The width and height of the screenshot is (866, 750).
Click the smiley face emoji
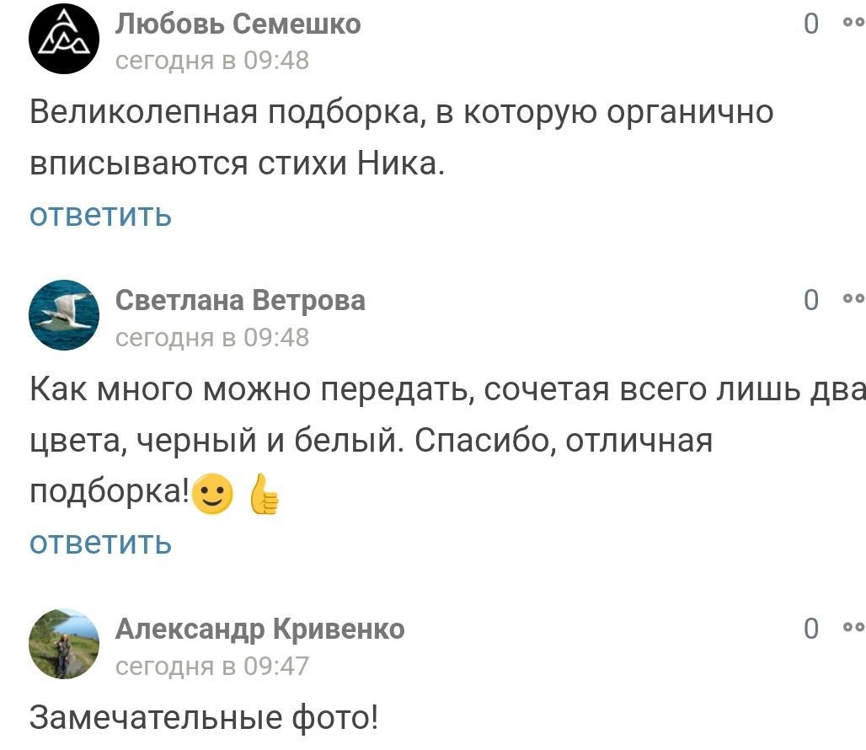(x=212, y=494)
